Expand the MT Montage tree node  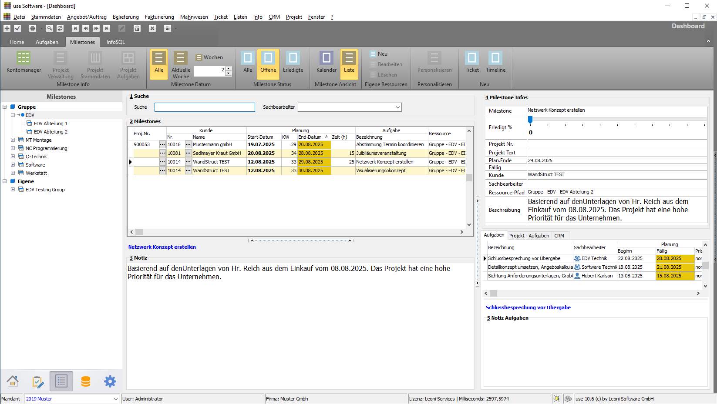click(x=13, y=140)
